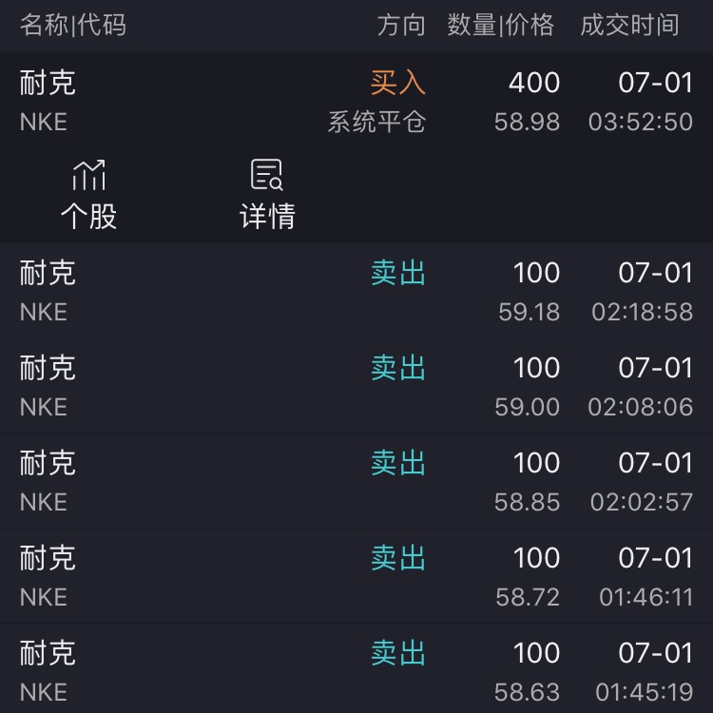Tap the 个股 label under chart icon
Screen dimensions: 713x713
pyautogui.click(x=88, y=216)
